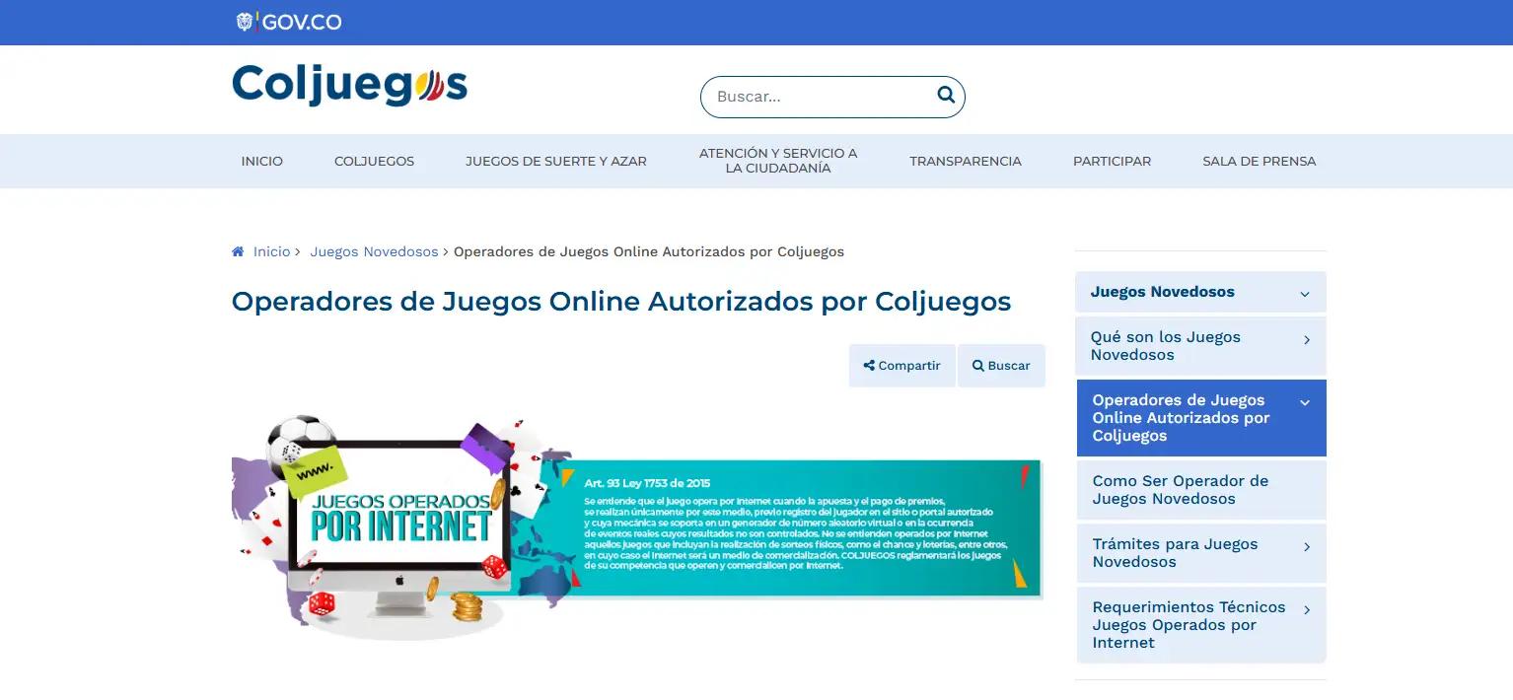Go to Juegos Novedosos breadcrumb link
Image resolution: width=1513 pixels, height=700 pixels.
(374, 251)
